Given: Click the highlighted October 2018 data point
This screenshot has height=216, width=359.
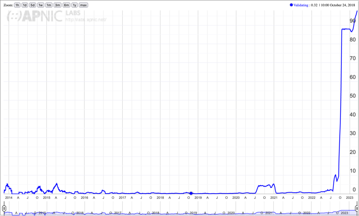Looking at the screenshot, I should (191, 193).
